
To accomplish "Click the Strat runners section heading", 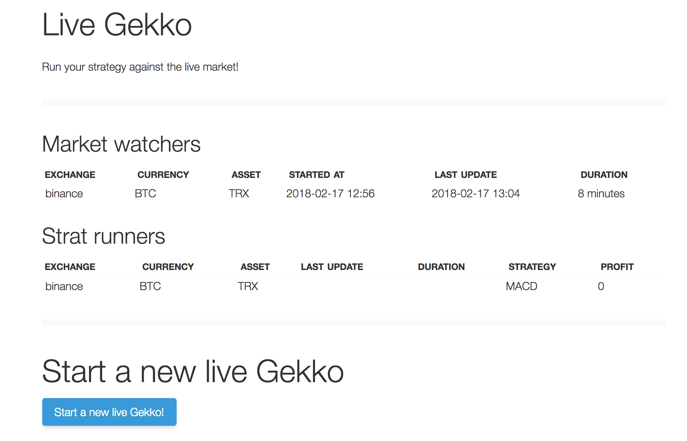I will click(104, 236).
